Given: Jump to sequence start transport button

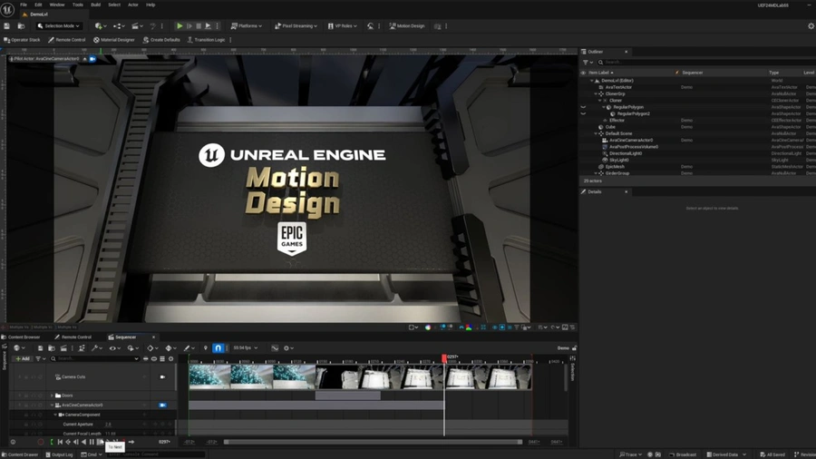Looking at the screenshot, I should (x=60, y=442).
